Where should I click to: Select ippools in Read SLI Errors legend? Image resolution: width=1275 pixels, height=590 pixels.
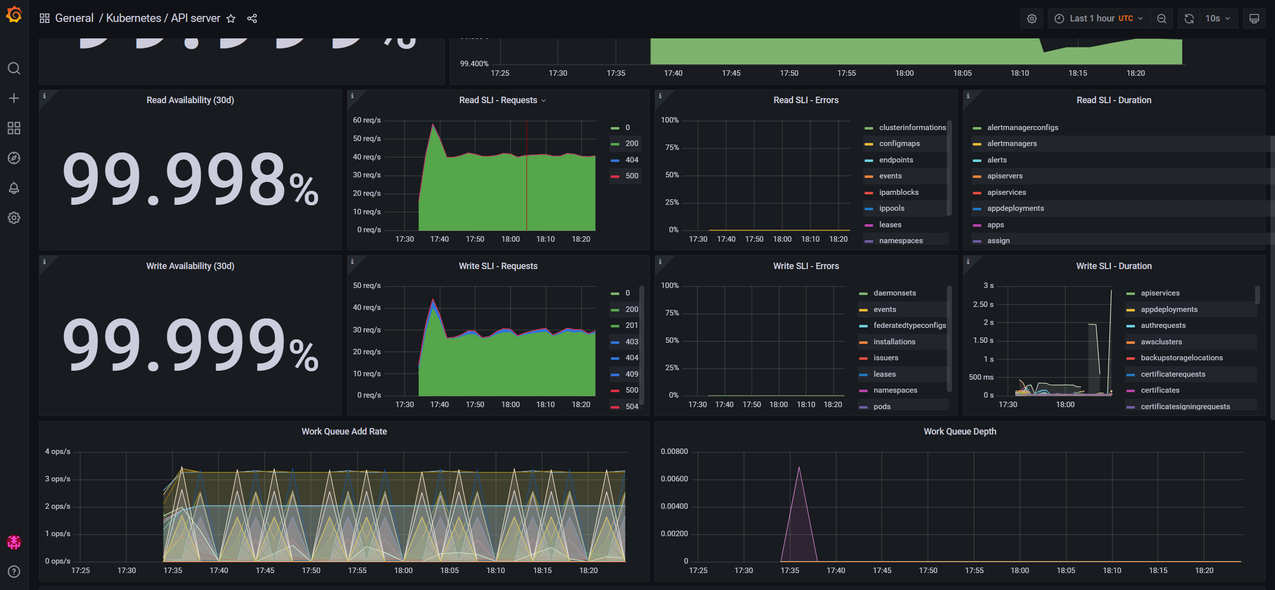(x=892, y=208)
